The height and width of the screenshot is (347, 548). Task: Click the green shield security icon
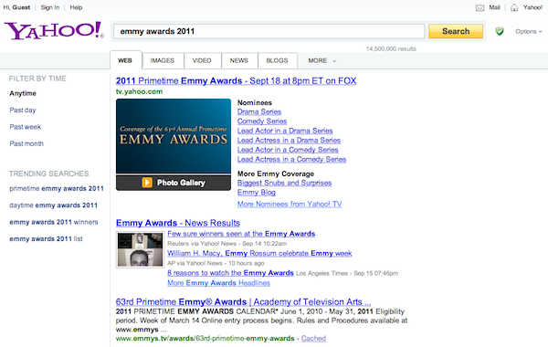500,31
